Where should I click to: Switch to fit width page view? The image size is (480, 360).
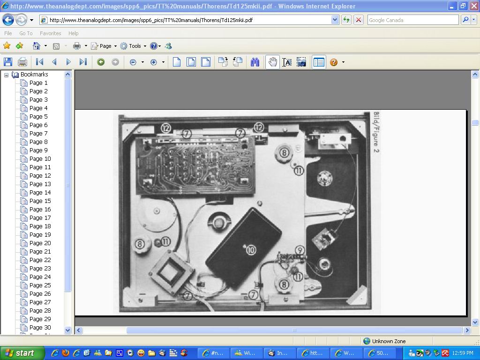tap(206, 62)
